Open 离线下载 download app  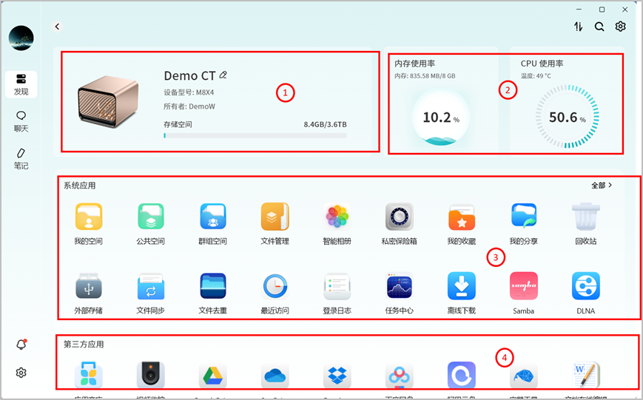(x=461, y=286)
